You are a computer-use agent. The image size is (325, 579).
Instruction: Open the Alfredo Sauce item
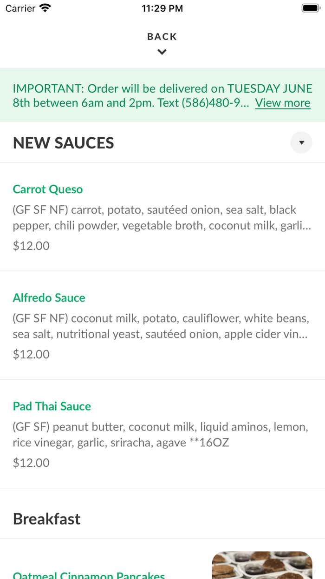pos(49,297)
